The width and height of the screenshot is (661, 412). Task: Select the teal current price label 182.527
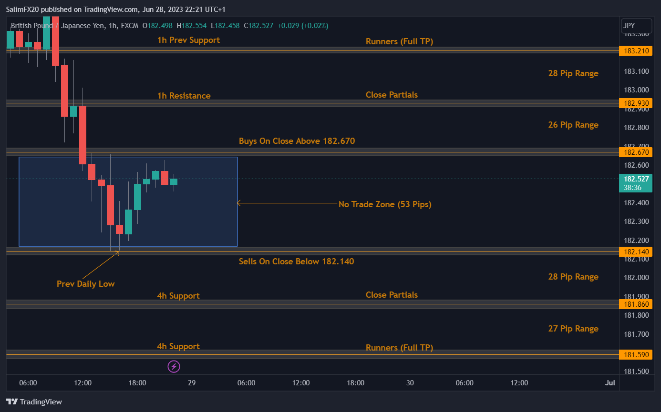pyautogui.click(x=636, y=179)
